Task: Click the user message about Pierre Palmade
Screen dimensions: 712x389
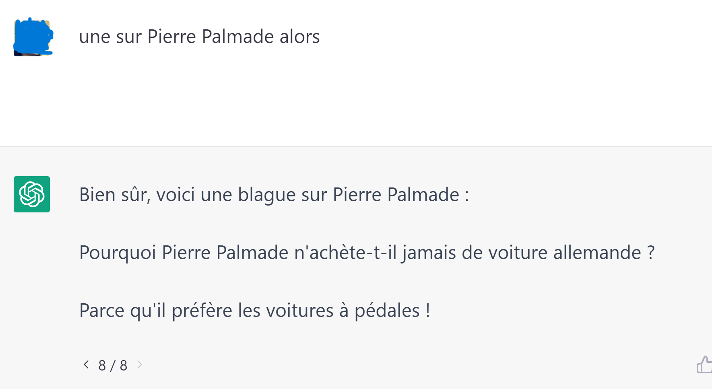Action: point(199,37)
